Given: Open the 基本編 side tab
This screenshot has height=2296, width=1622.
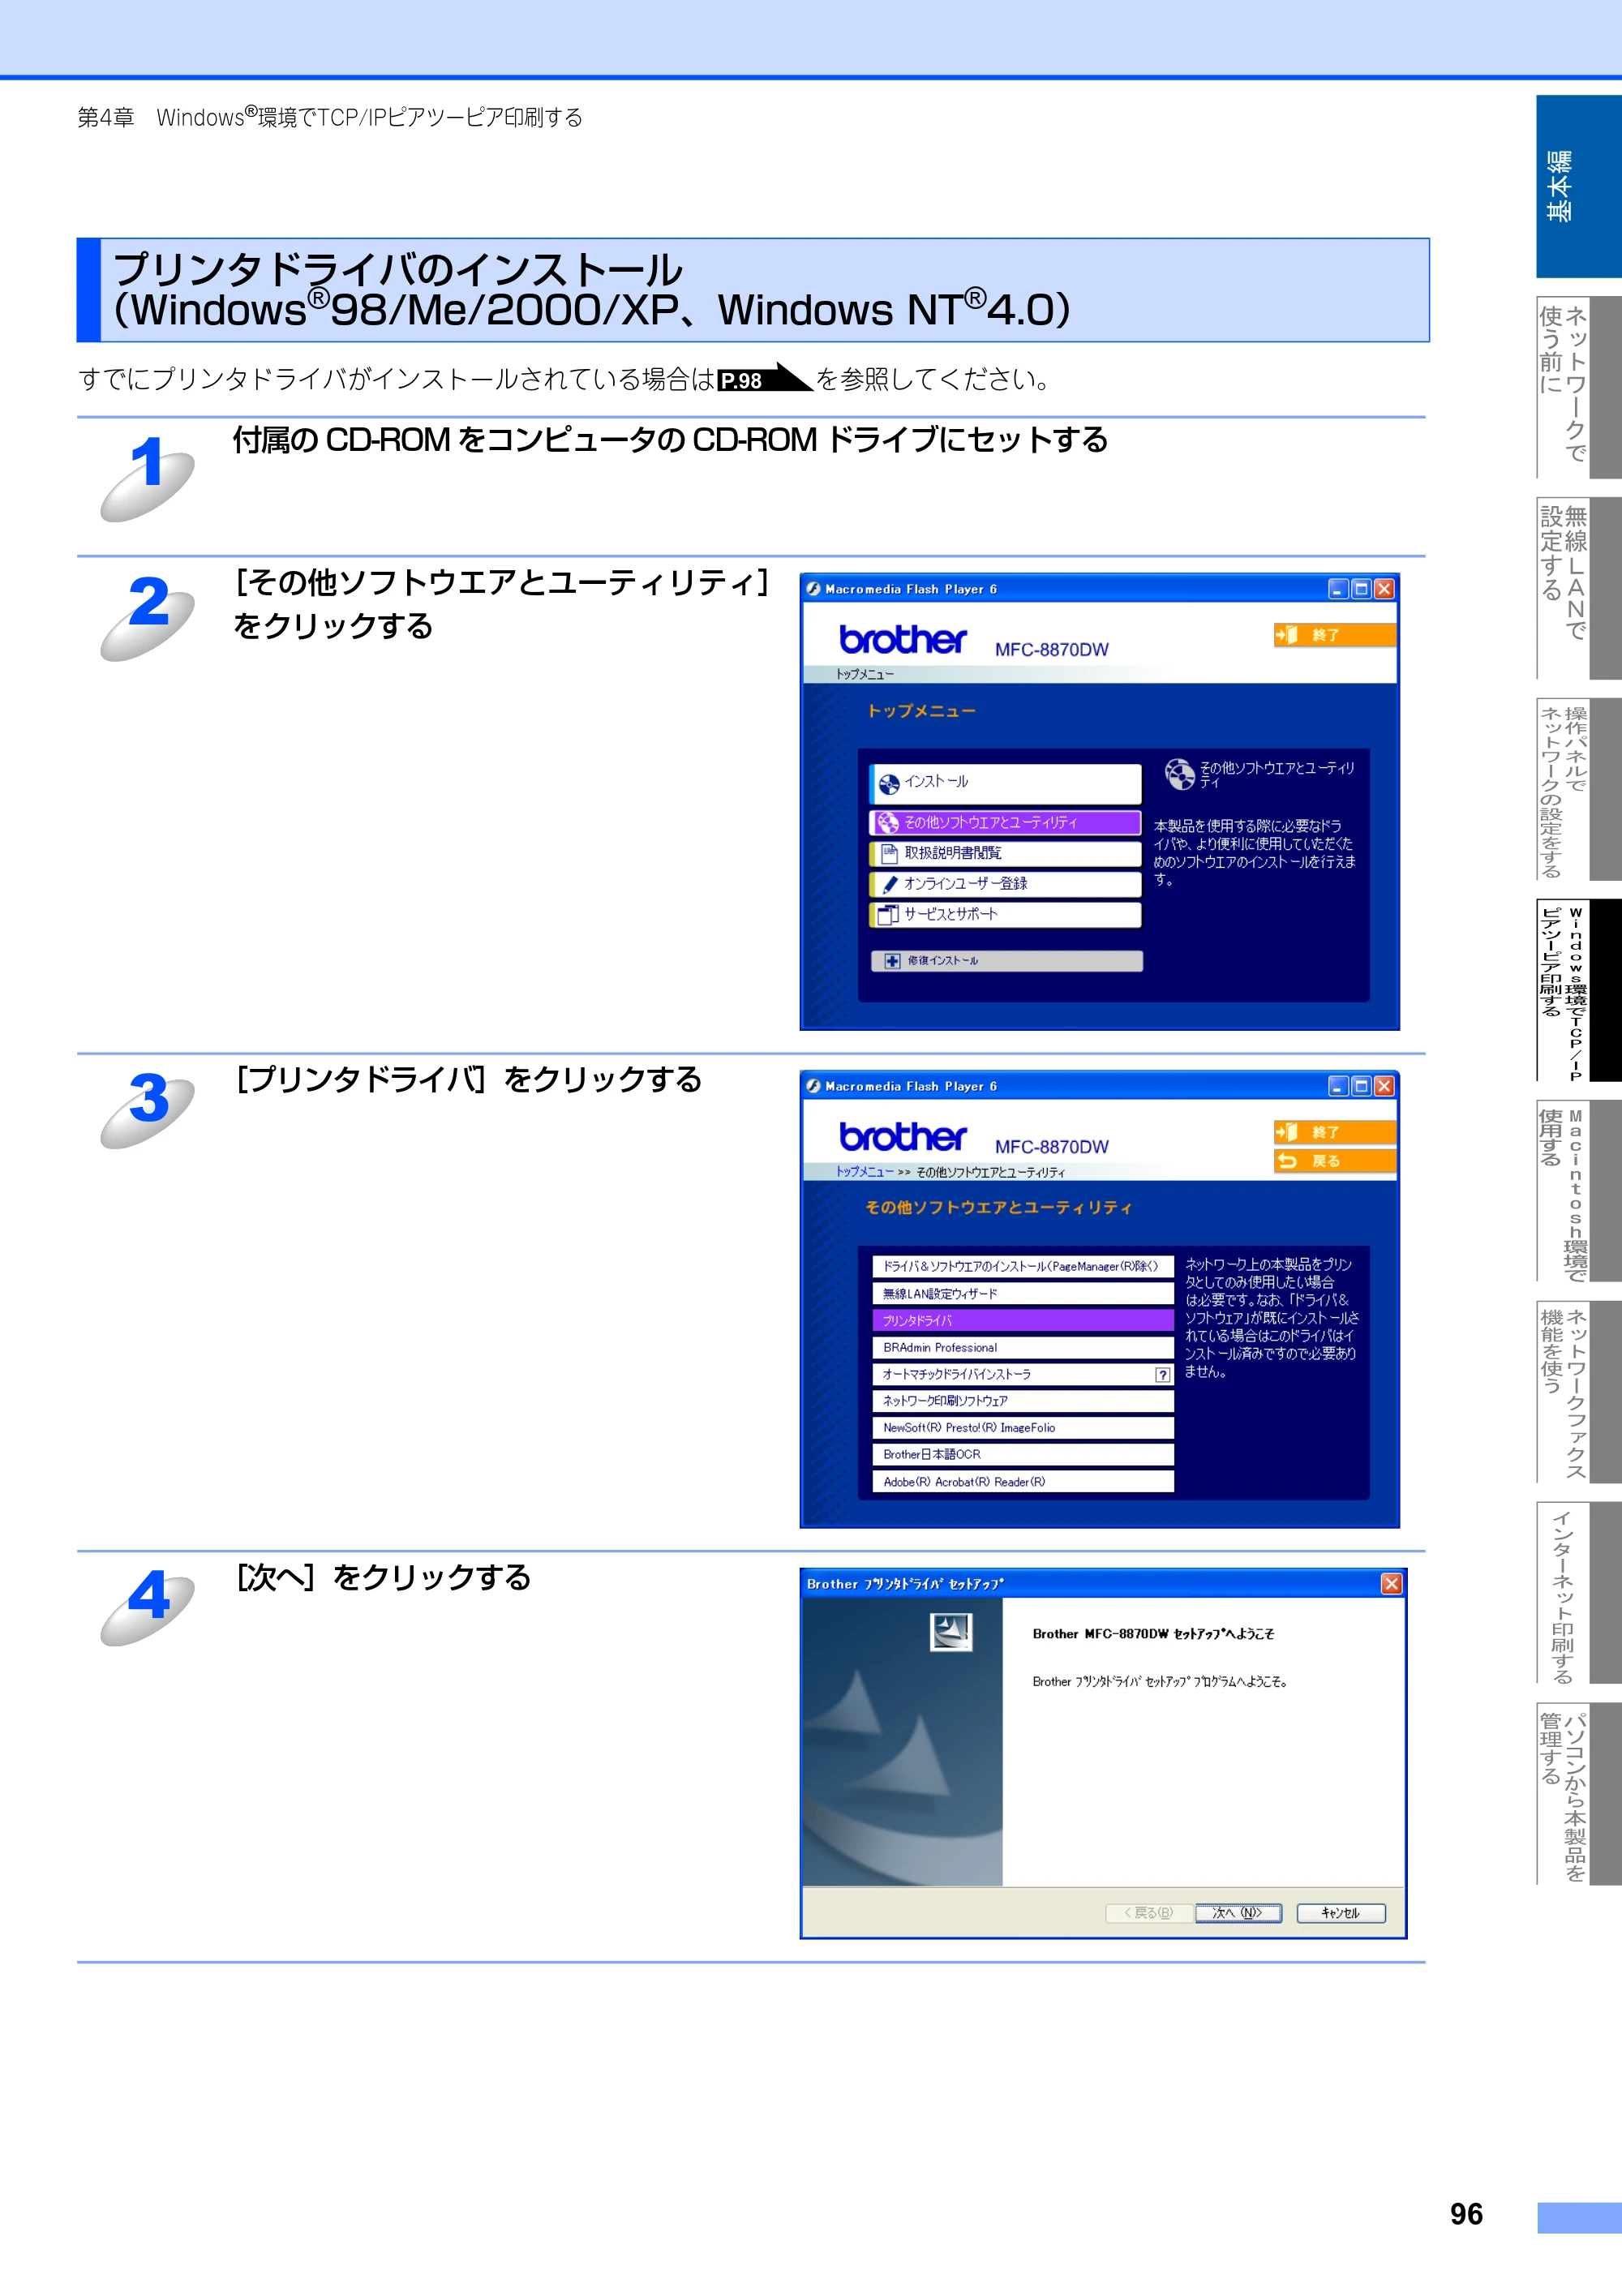Looking at the screenshot, I should click(x=1578, y=186).
